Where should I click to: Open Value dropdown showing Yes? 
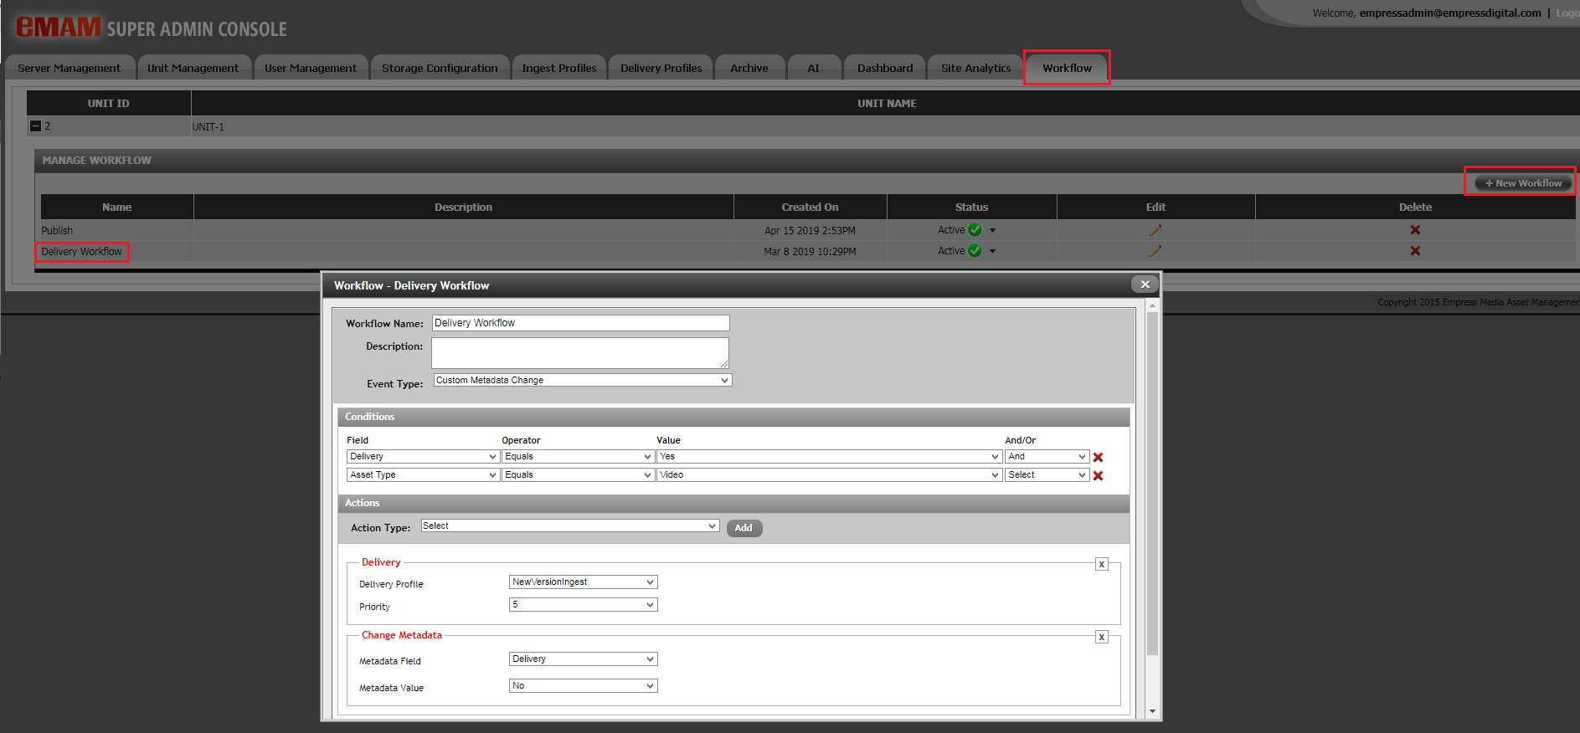[x=829, y=456]
